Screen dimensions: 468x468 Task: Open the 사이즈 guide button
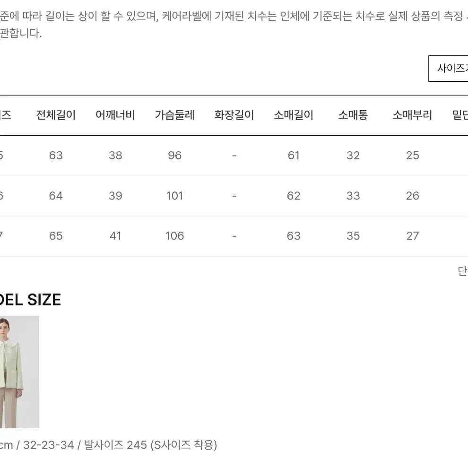448,69
